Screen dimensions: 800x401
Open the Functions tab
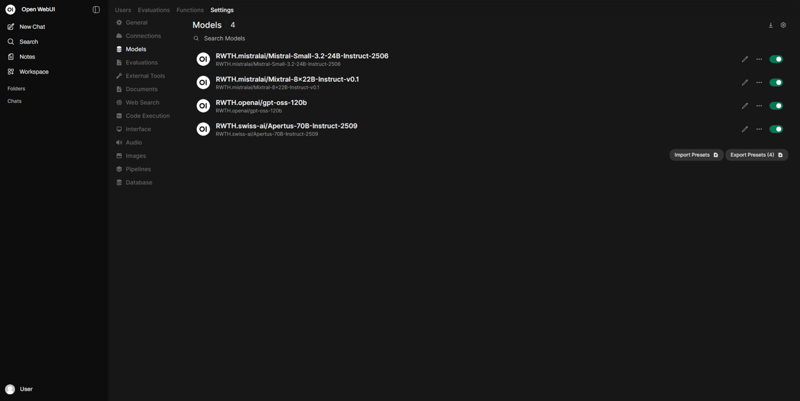(x=190, y=10)
